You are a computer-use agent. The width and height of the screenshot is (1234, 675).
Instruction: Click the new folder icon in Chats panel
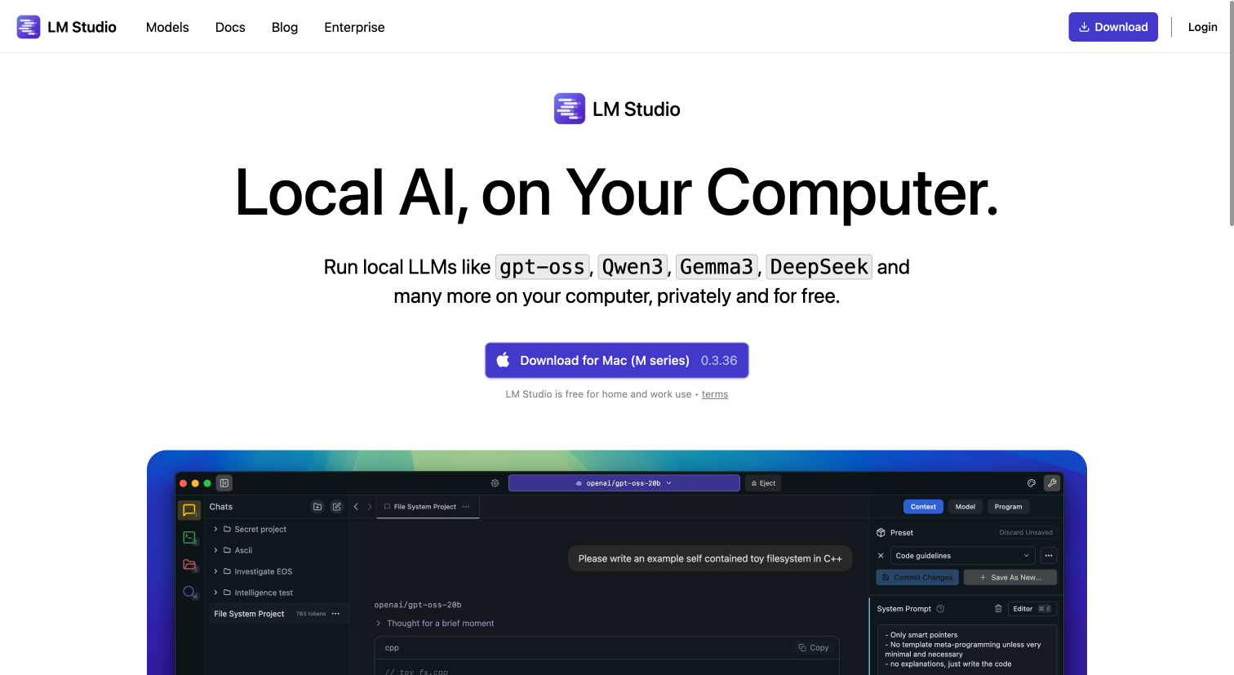(x=317, y=507)
